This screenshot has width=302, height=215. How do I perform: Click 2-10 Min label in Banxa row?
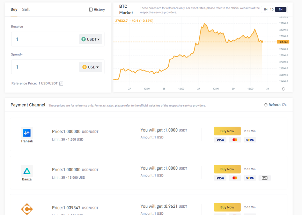(250, 169)
